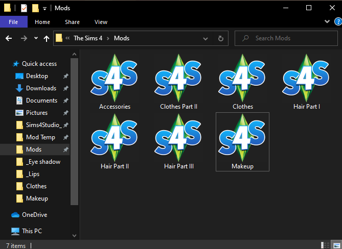Click the "7 items" status bar text
Screen dimensions: 342x249
[16, 246]
